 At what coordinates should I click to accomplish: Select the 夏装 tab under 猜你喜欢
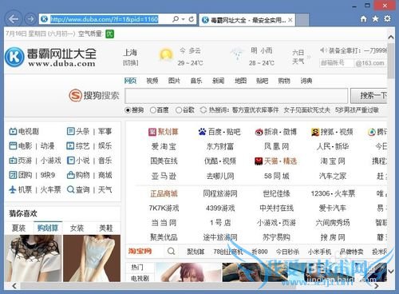click(x=18, y=228)
